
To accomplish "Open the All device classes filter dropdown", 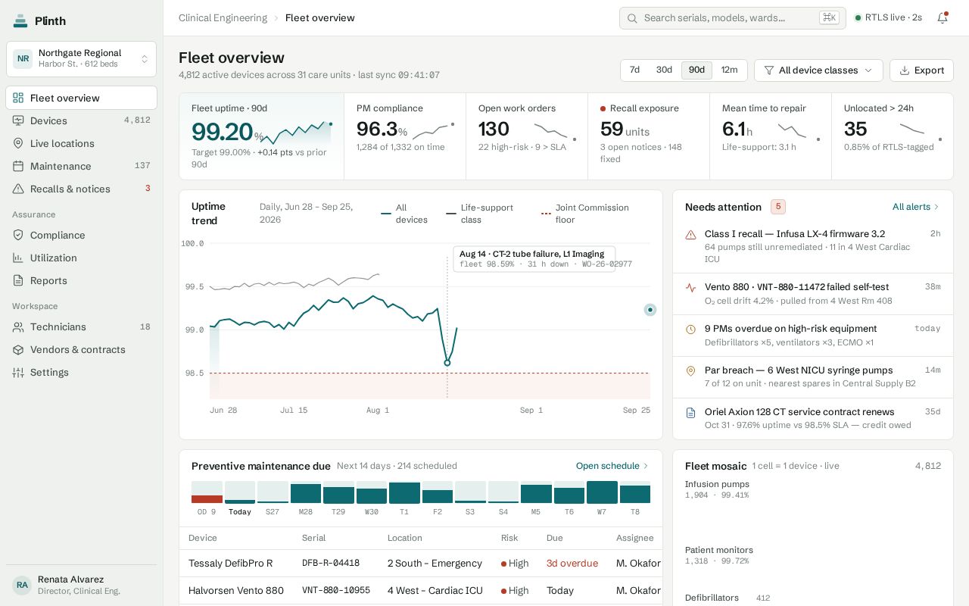I will click(x=818, y=70).
